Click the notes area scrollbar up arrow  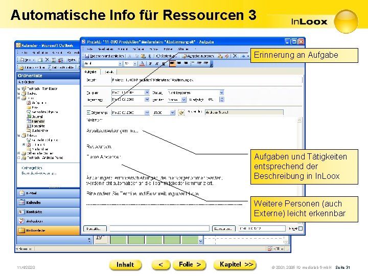(299, 120)
